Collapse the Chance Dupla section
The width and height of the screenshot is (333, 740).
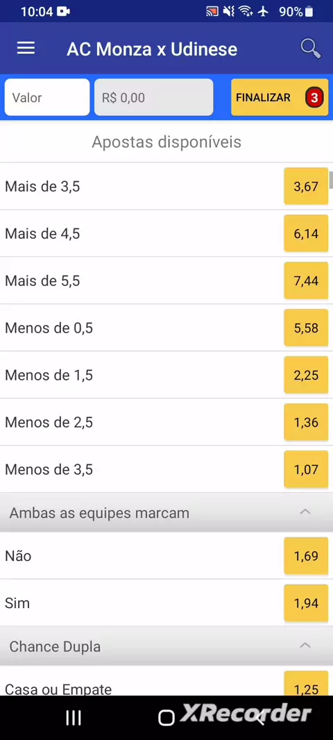tap(305, 646)
